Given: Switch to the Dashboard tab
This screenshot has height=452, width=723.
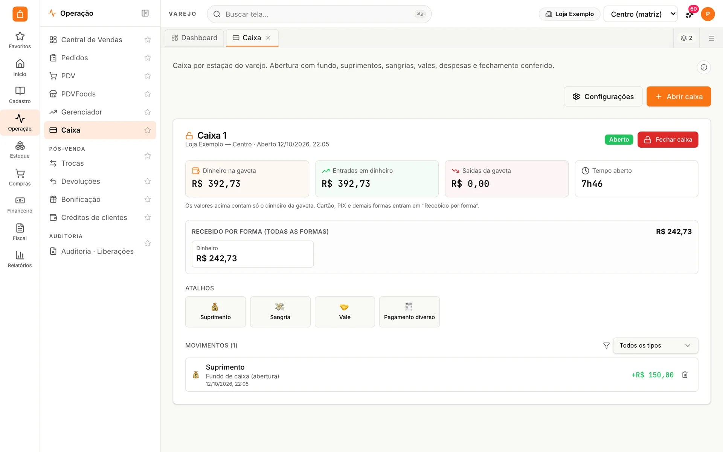Looking at the screenshot, I should tap(194, 38).
